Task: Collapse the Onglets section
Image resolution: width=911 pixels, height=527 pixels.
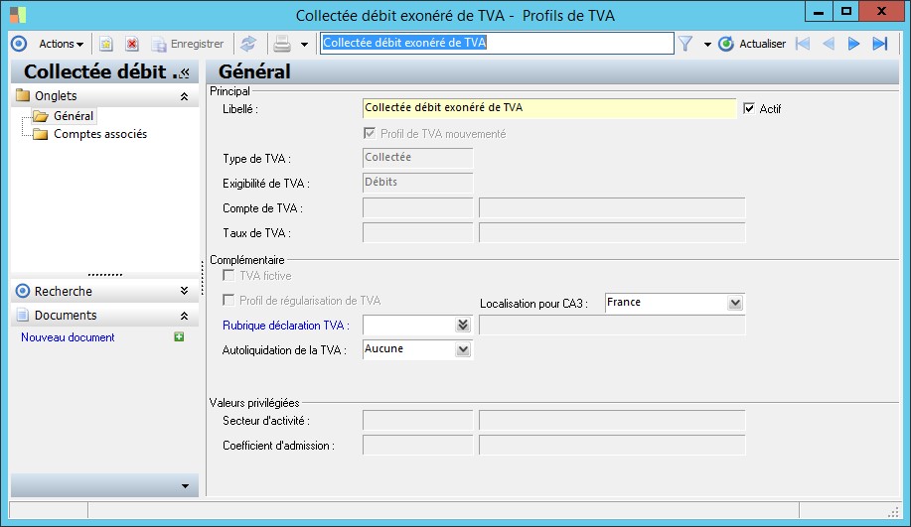Action: tap(184, 96)
